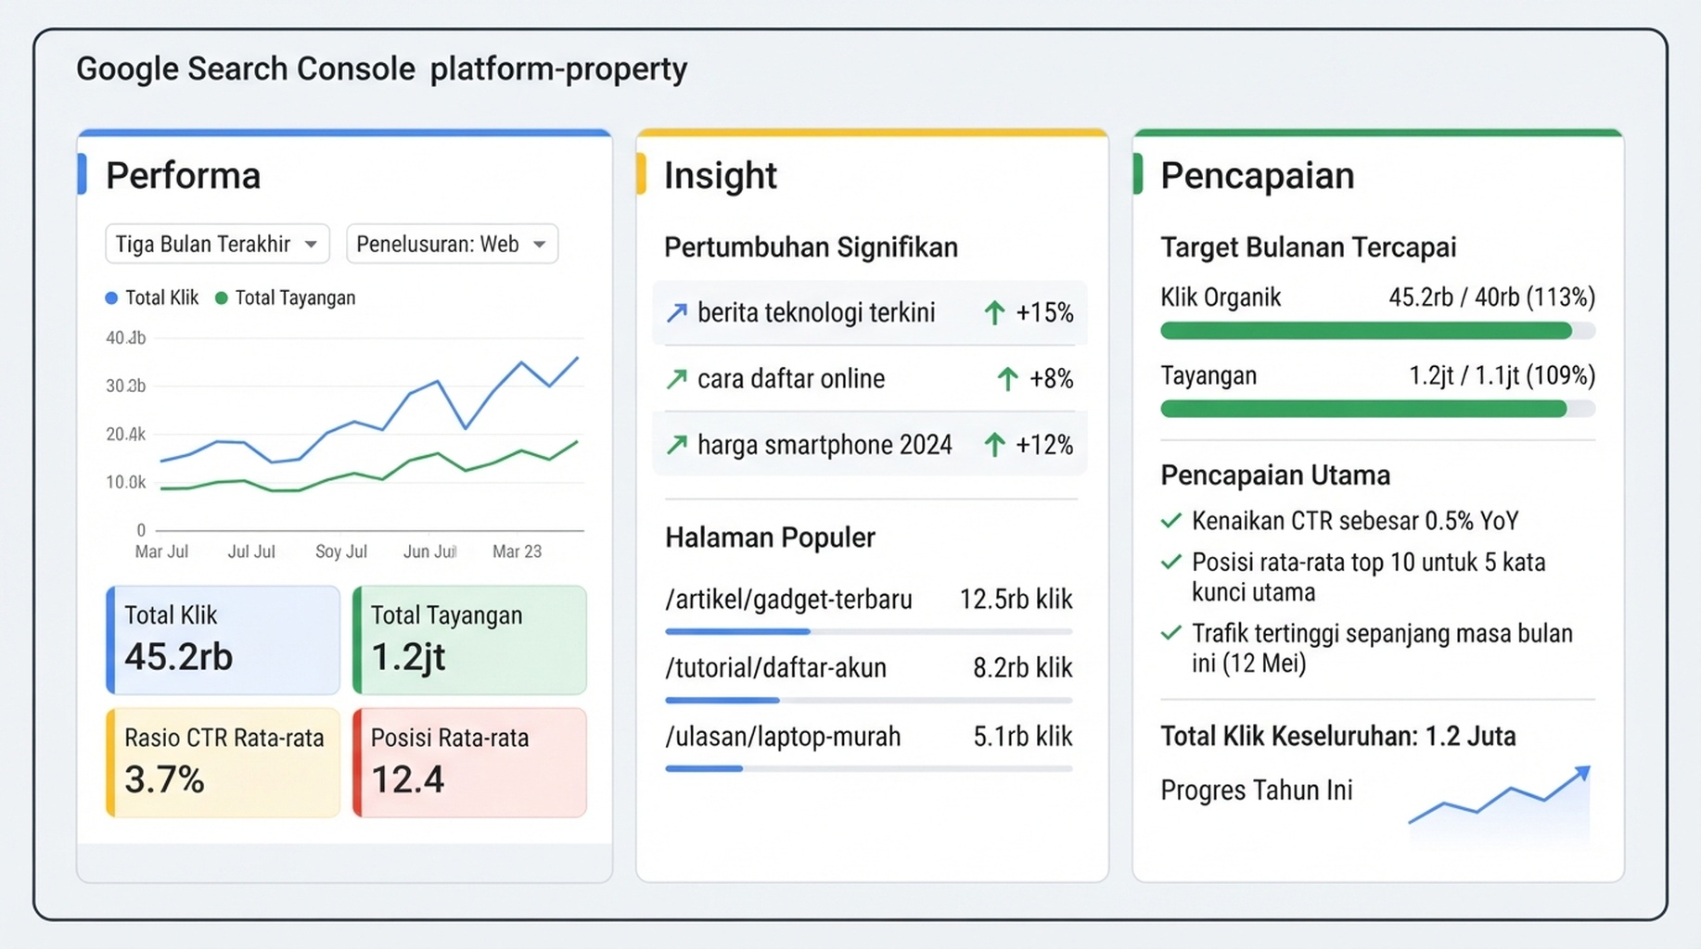Click the green up arrow next to +8%
The image size is (1701, 949).
tap(1007, 379)
